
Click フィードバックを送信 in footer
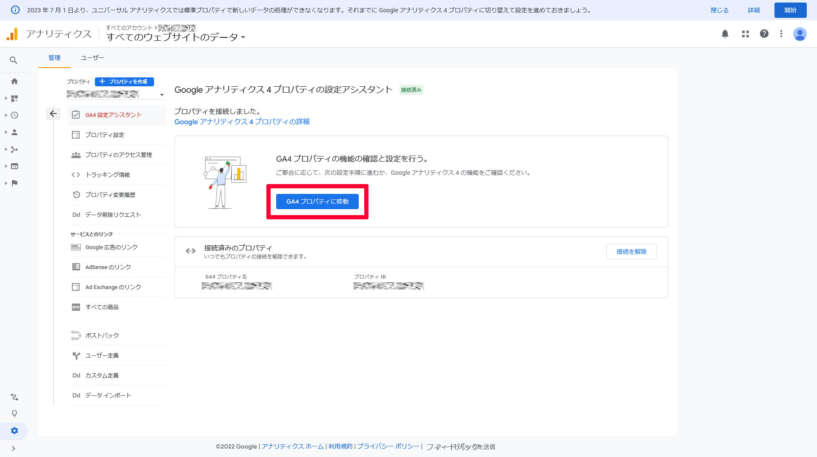click(461, 447)
